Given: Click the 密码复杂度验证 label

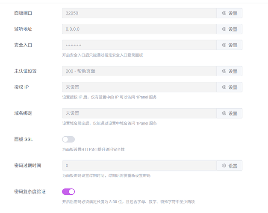Looking at the screenshot, I should [30, 192].
